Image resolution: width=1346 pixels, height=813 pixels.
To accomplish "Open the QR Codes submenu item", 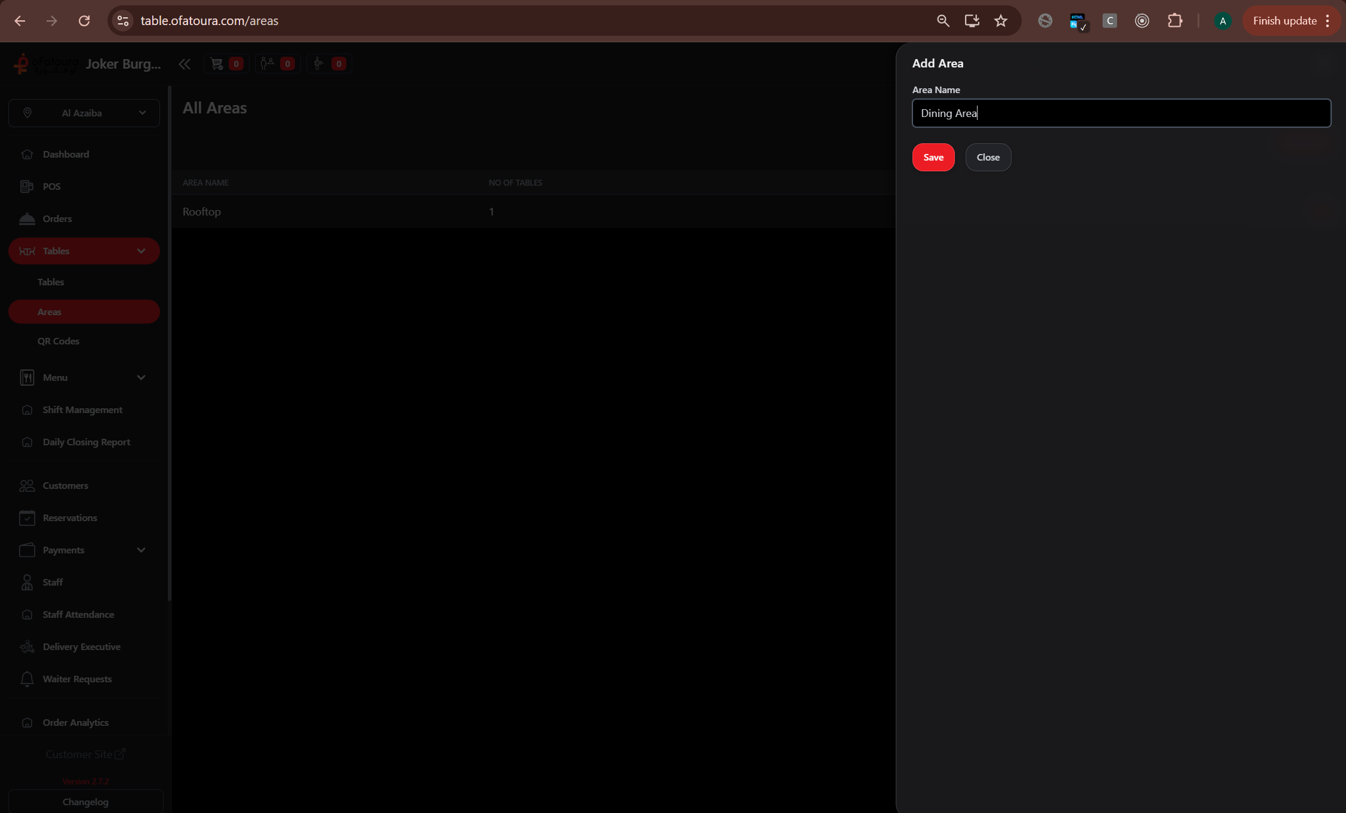I will click(x=59, y=341).
